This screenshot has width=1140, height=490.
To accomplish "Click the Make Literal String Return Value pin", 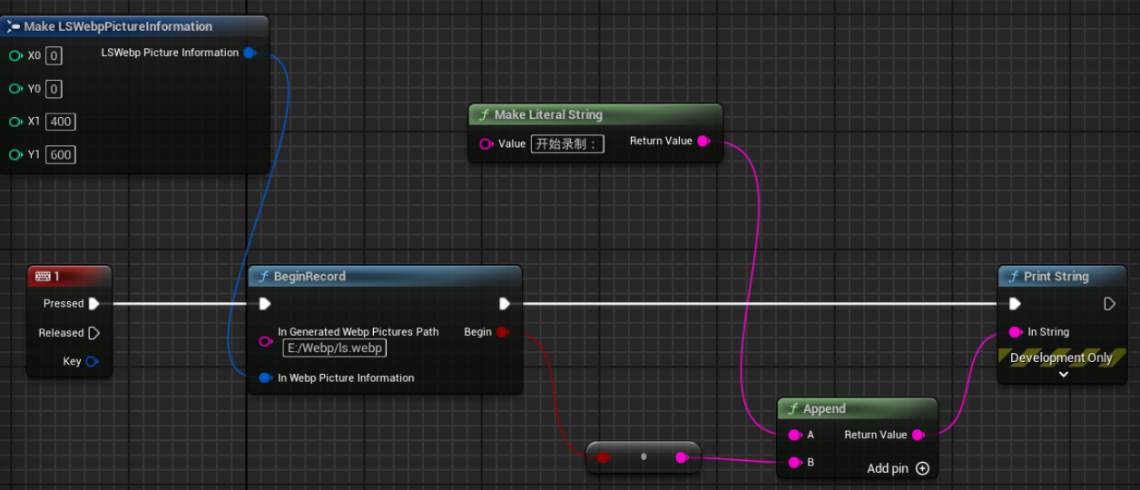I will [x=703, y=141].
